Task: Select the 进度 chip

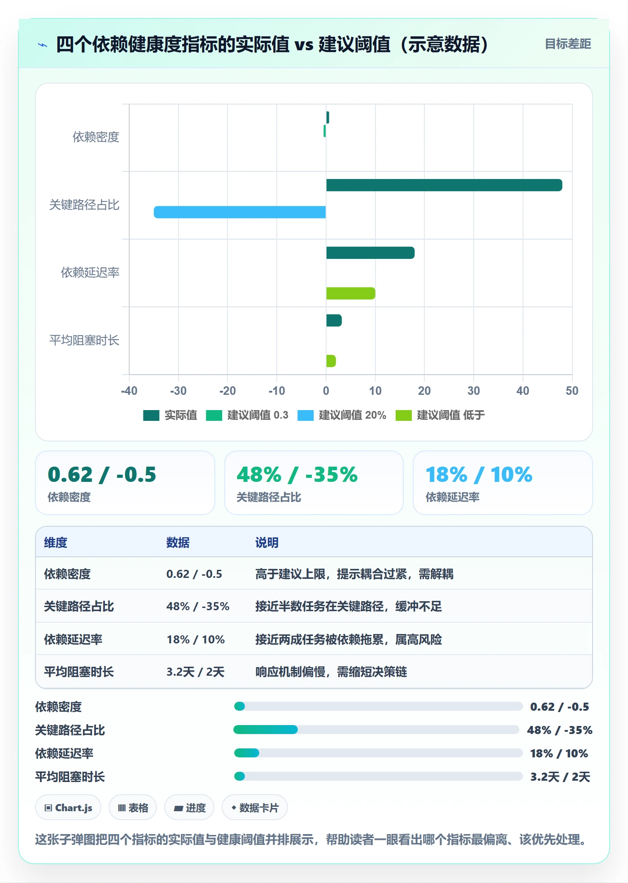Action: click(x=189, y=808)
